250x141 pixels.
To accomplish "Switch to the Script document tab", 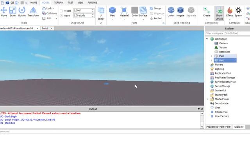I will [45, 29].
